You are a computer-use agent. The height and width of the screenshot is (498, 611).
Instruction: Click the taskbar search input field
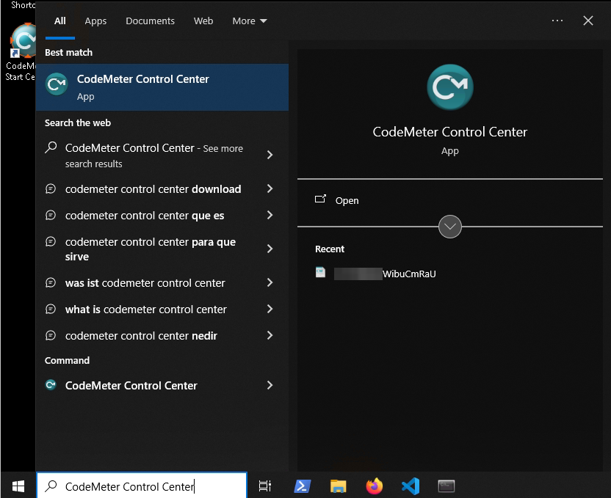point(142,486)
